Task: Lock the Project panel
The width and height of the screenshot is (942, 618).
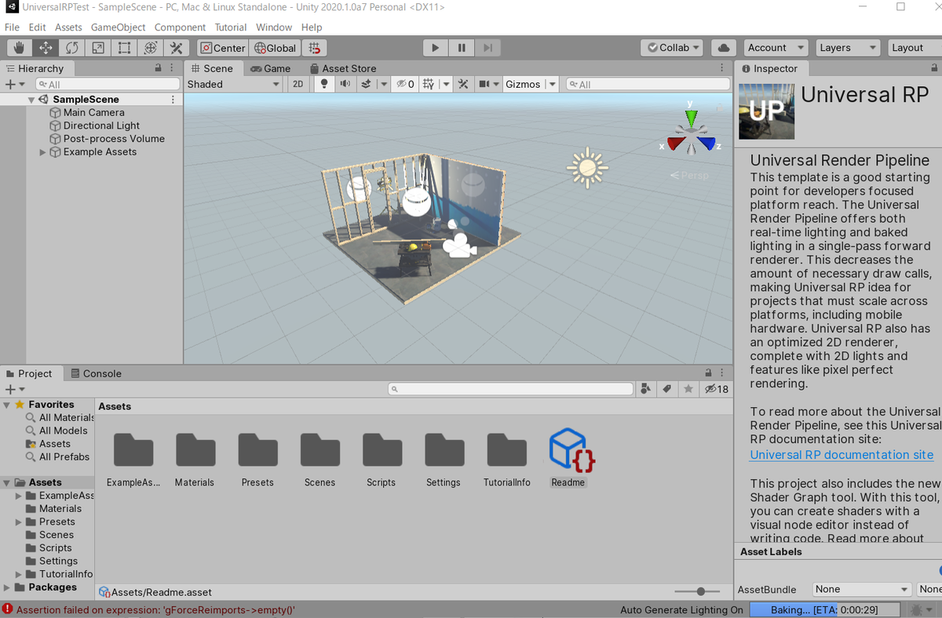Action: tap(708, 373)
